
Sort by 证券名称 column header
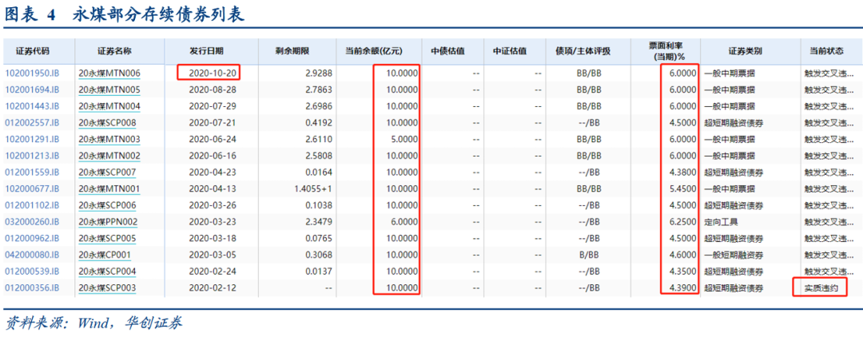click(x=114, y=51)
